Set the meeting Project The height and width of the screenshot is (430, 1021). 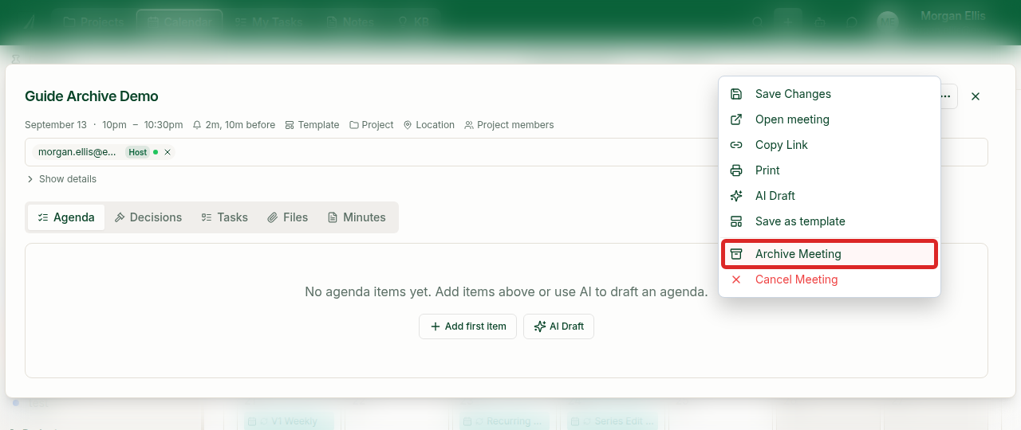pyautogui.click(x=371, y=125)
